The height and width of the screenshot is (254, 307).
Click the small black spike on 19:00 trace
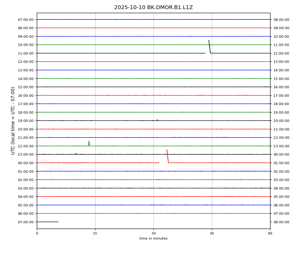(157, 120)
